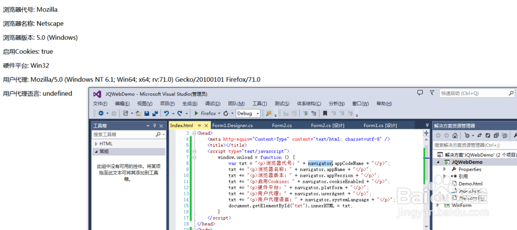The height and width of the screenshot is (230, 517).
Task: Open the back navigation history dropdown arrow
Action: pos(108,113)
